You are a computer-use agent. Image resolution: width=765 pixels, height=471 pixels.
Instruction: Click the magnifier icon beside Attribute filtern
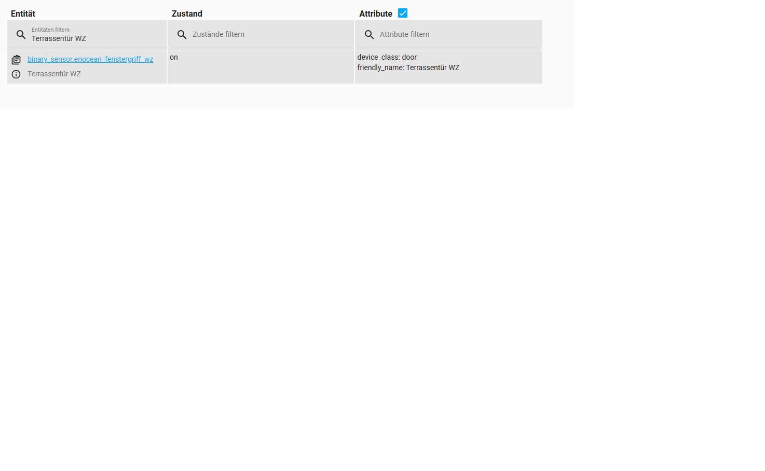pos(369,35)
